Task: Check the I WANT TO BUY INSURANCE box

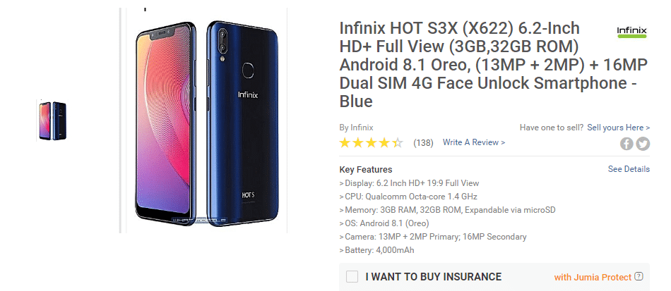Action: click(x=352, y=276)
